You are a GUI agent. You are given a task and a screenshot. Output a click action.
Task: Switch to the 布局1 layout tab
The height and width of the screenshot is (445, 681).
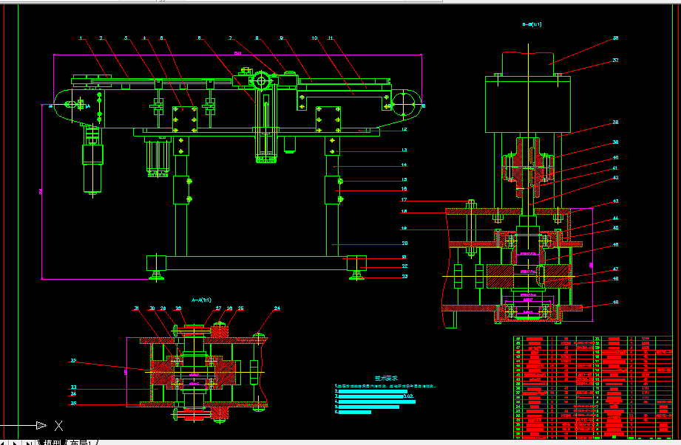81,442
